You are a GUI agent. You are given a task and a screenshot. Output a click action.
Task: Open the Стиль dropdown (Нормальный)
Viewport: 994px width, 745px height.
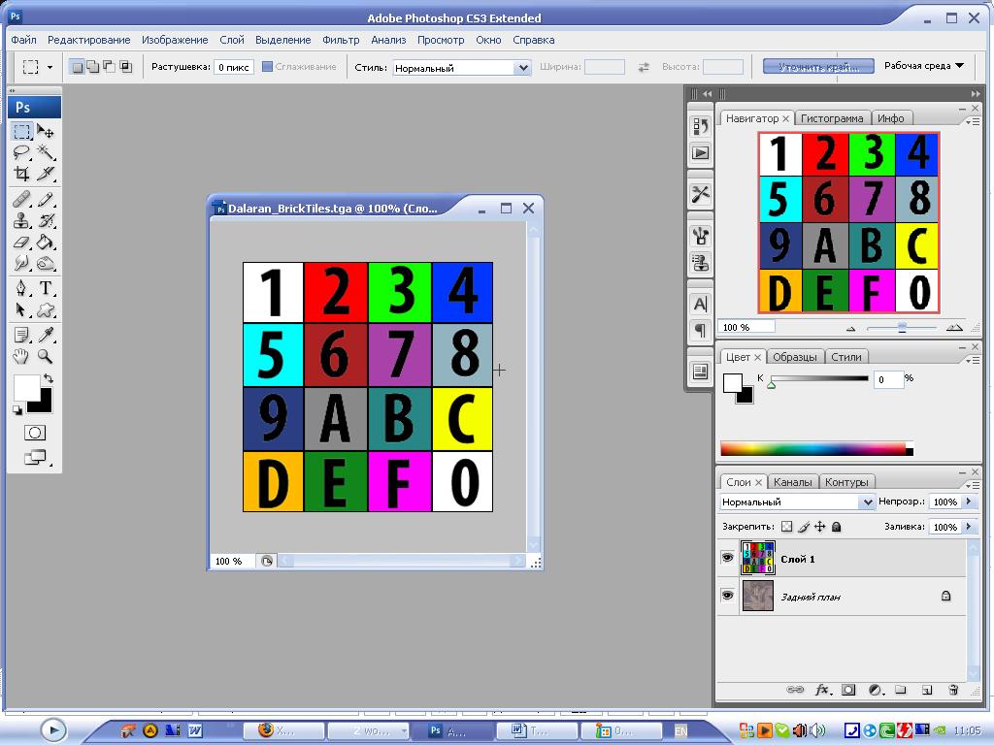click(461, 68)
